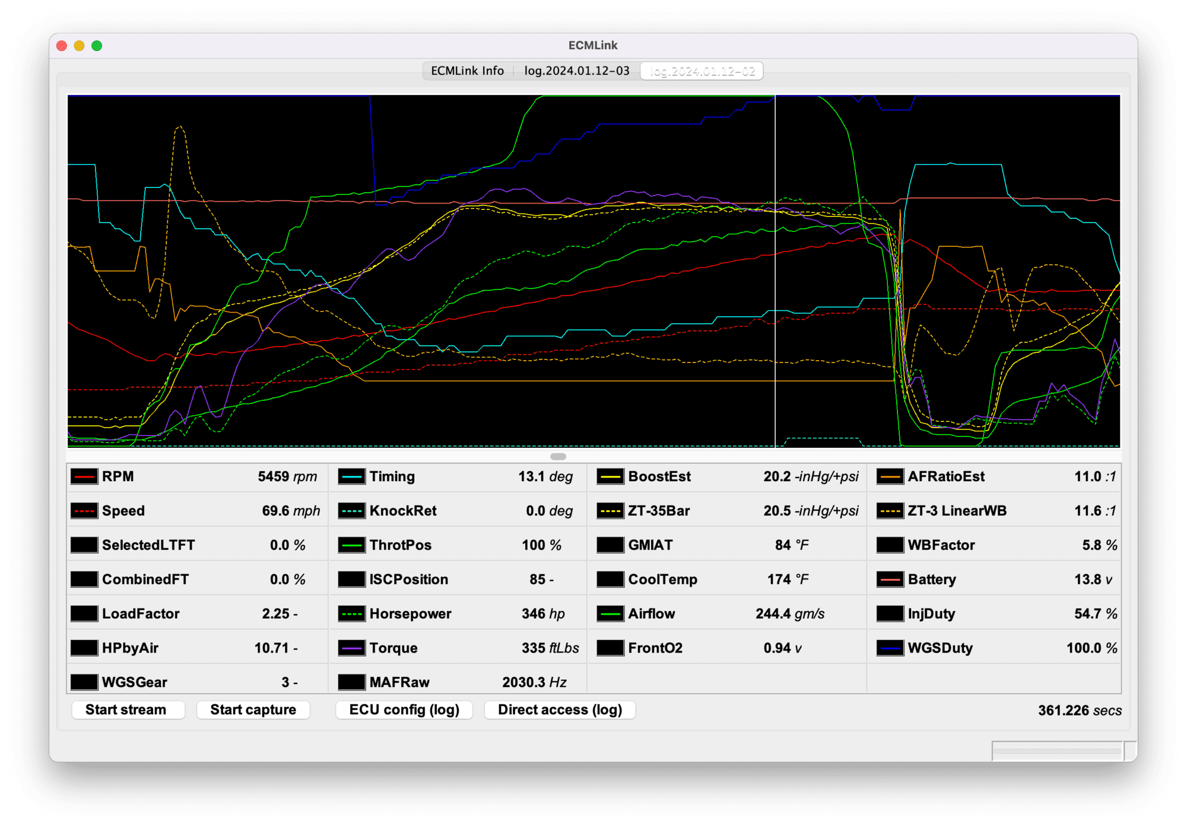Click the FrontO2 black swatch
The width and height of the screenshot is (1187, 827).
tap(610, 648)
